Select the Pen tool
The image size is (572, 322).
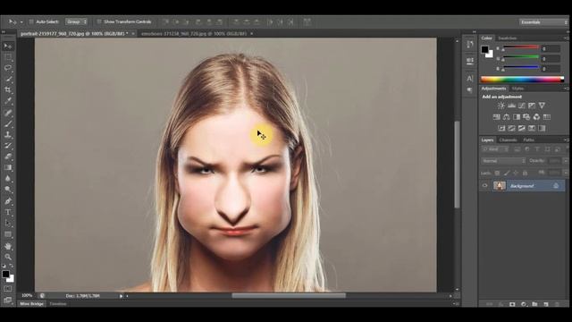click(8, 201)
